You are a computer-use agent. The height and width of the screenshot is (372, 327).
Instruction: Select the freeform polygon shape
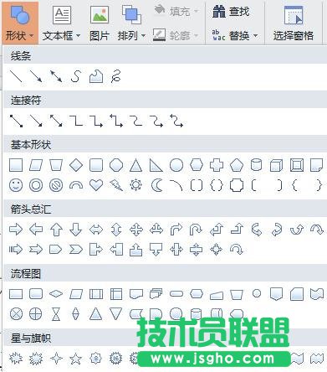pyautogui.click(x=96, y=76)
